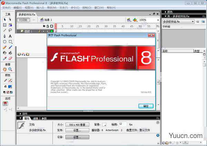Close the About Flash Professional dialog
The image size is (207, 146).
tap(151, 35)
